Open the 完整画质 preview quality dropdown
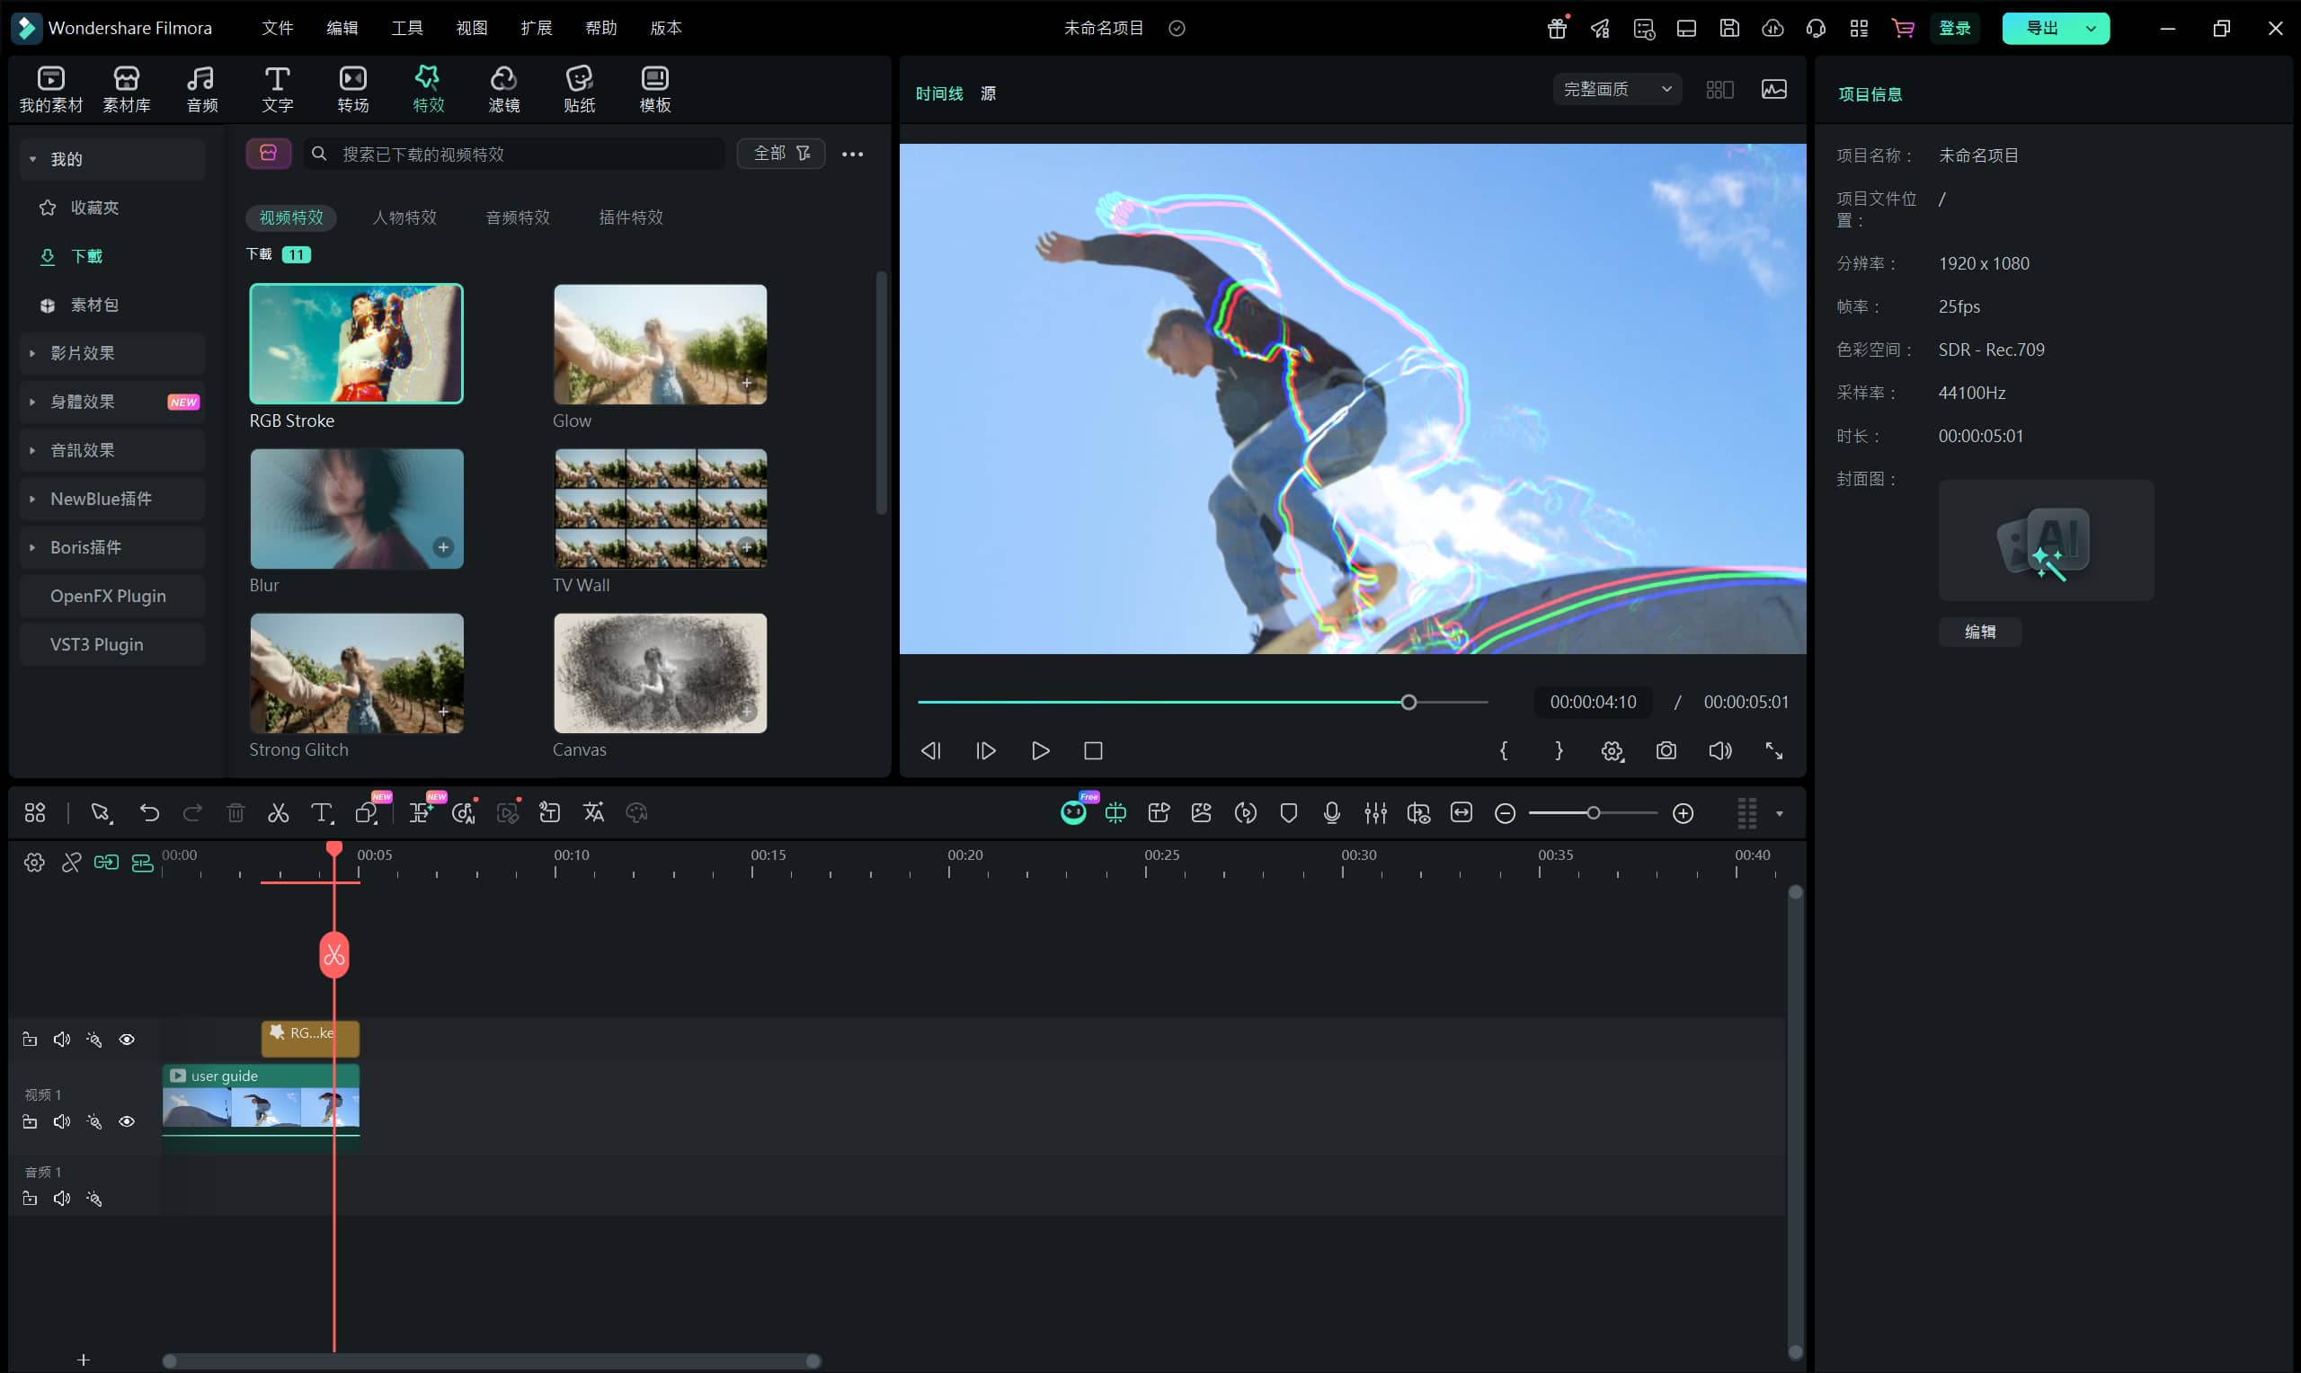Screen dimensions: 2301x1373 [1616, 89]
